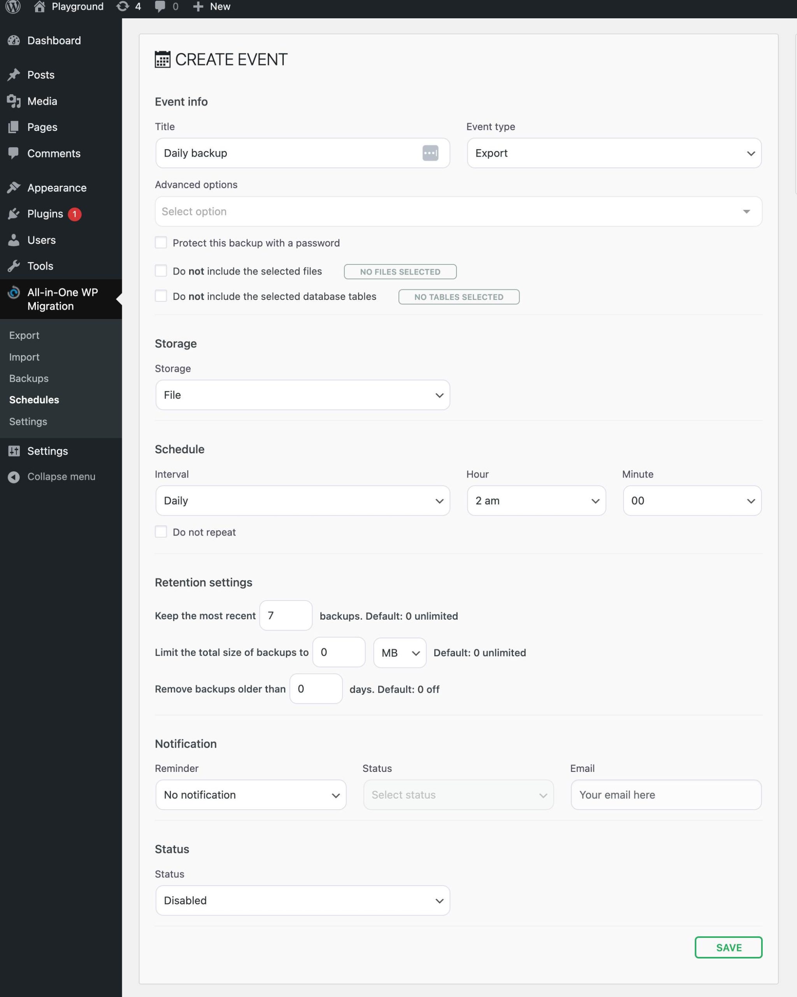The height and width of the screenshot is (997, 797).
Task: Open the Hour dropdown showing 2 am
Action: [x=536, y=501]
